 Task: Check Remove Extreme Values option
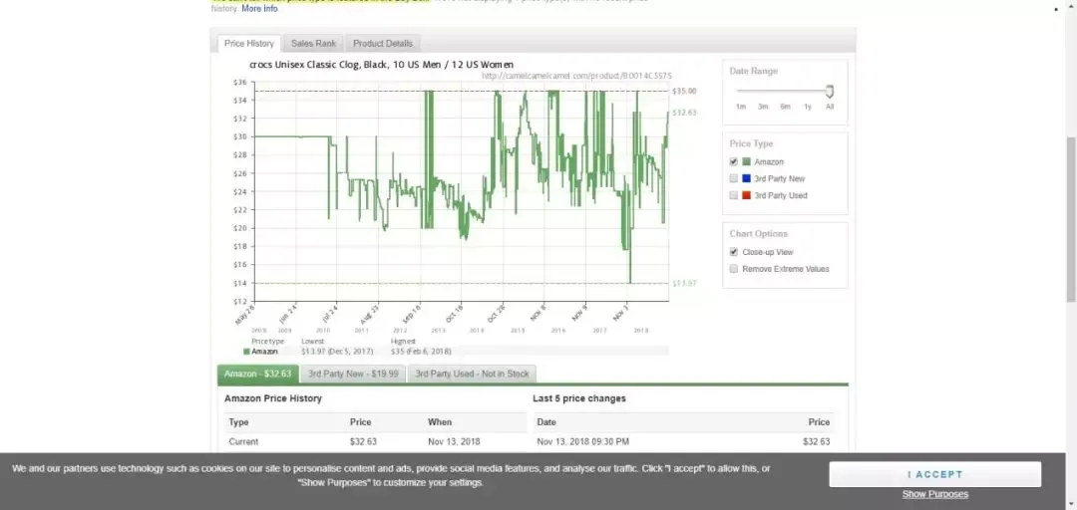(x=734, y=269)
